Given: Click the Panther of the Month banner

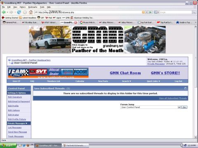Looking at the screenshot, I should (x=98, y=39).
